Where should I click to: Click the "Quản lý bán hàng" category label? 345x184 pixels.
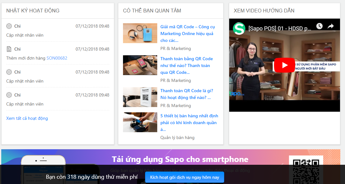(x=177, y=137)
